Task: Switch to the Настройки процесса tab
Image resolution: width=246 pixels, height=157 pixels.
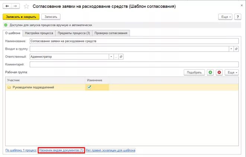Action: coord(39,33)
